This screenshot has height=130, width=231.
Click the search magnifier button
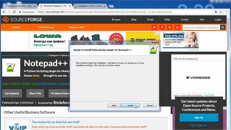[223, 27]
